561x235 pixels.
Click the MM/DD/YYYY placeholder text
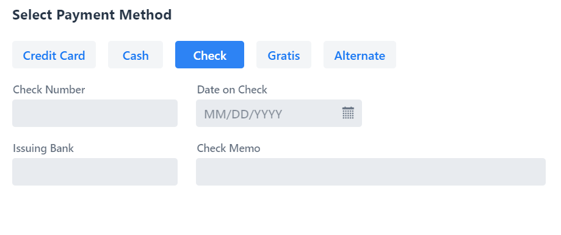point(243,114)
